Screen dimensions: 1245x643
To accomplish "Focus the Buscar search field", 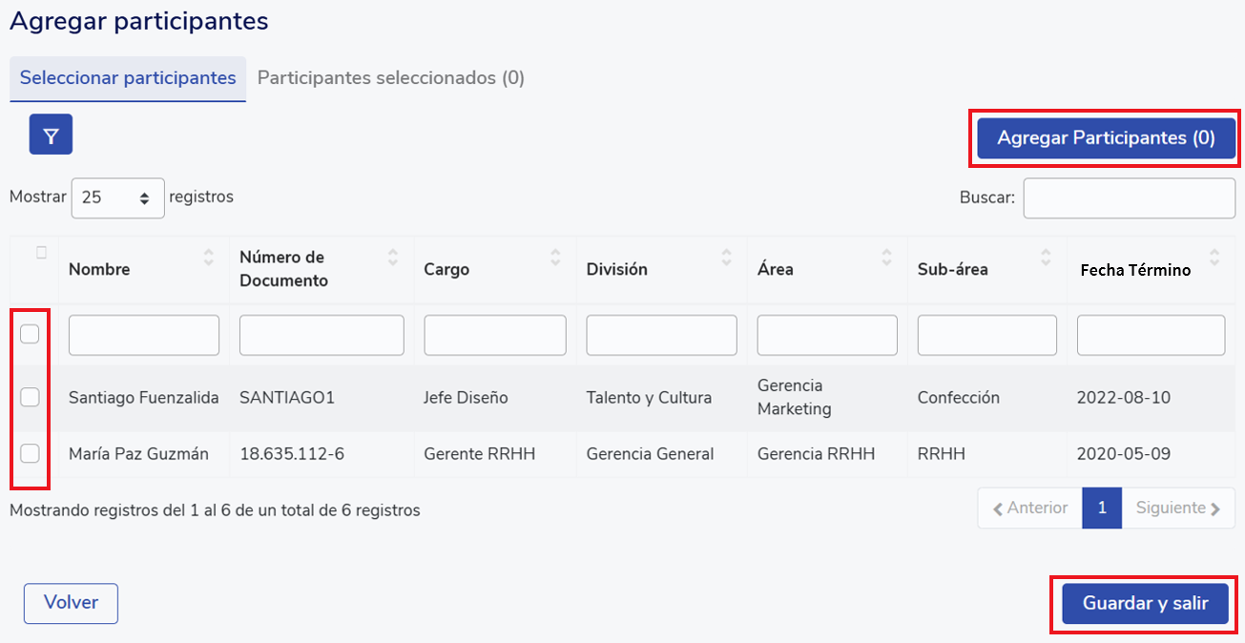I will [x=1129, y=198].
